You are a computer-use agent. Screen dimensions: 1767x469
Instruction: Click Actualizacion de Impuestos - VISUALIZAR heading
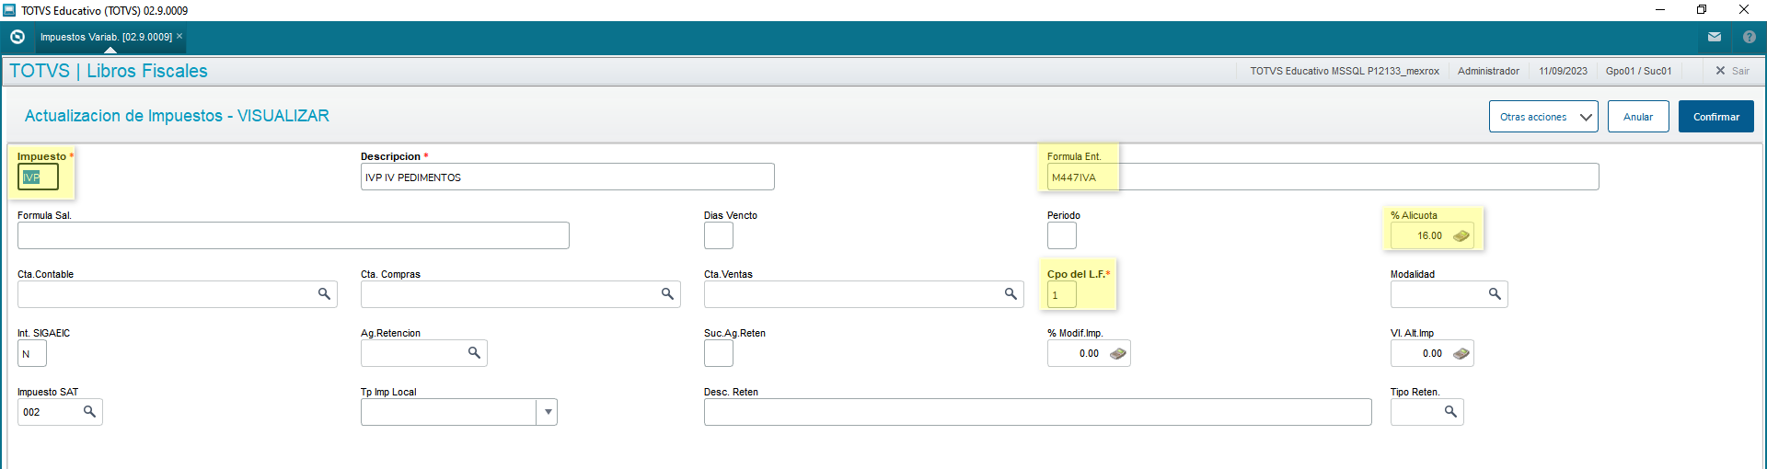[177, 116]
